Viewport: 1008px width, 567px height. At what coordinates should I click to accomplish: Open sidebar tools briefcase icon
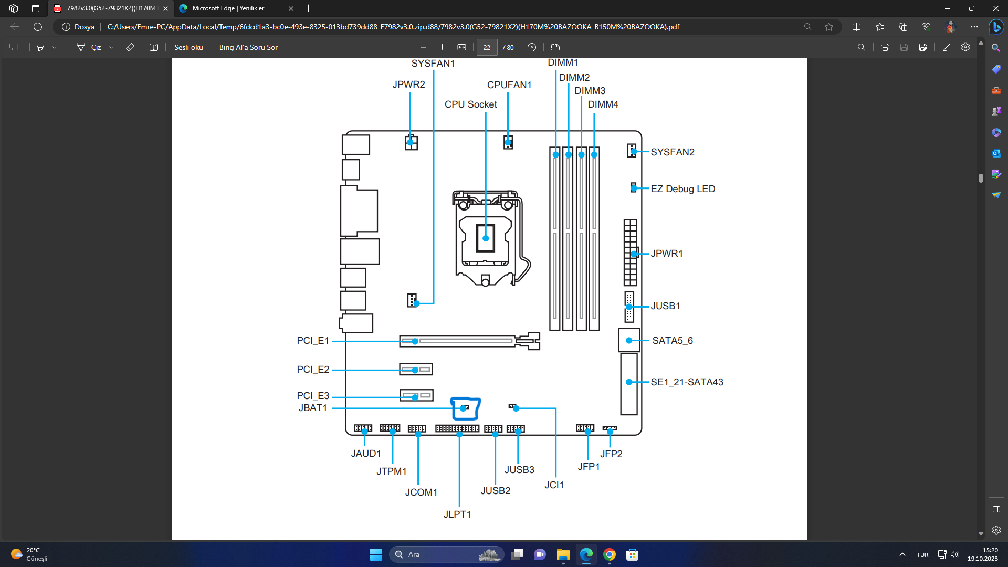pyautogui.click(x=996, y=90)
